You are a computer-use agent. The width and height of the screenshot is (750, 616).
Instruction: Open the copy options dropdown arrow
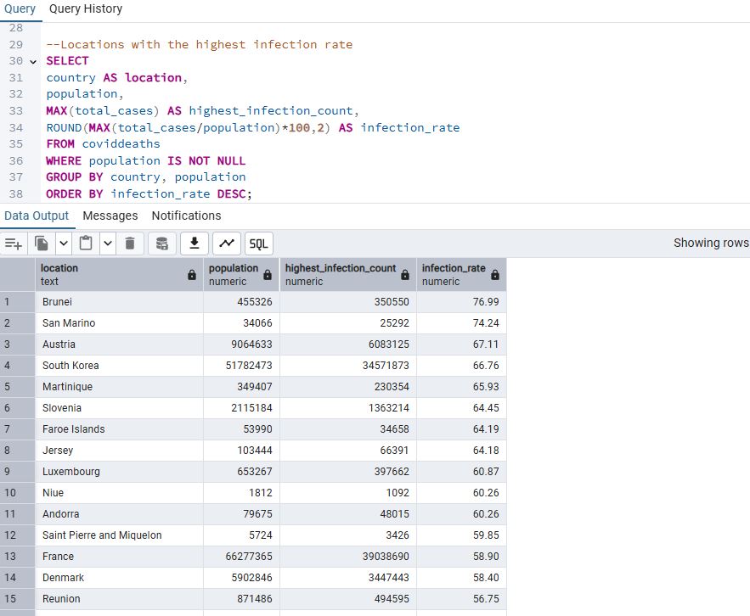(63, 244)
